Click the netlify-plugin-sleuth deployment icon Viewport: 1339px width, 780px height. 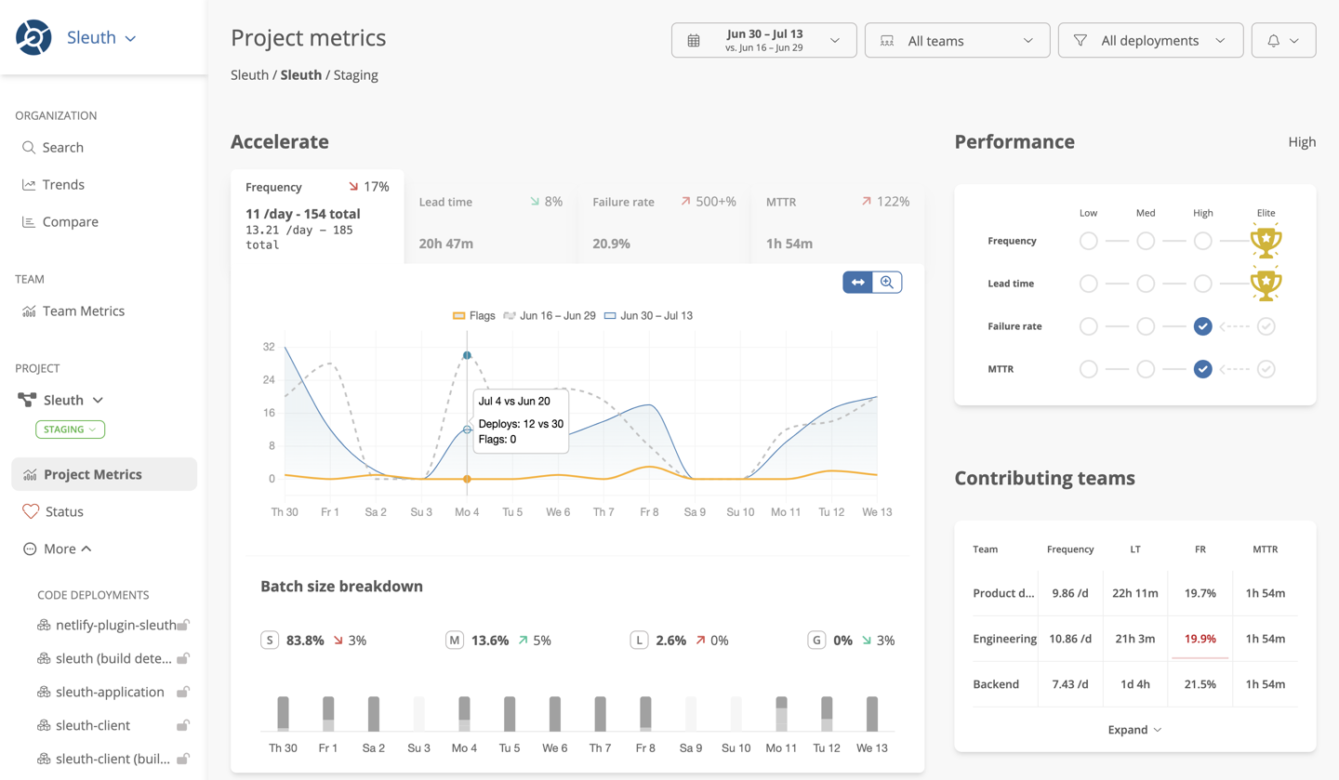click(x=44, y=625)
